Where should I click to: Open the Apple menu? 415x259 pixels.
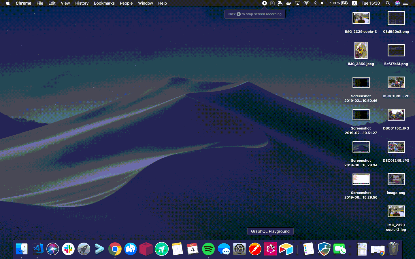[8, 3]
